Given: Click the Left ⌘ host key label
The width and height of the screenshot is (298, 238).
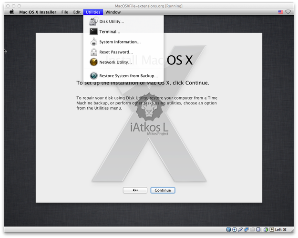Looking at the screenshot, I should 280,229.
